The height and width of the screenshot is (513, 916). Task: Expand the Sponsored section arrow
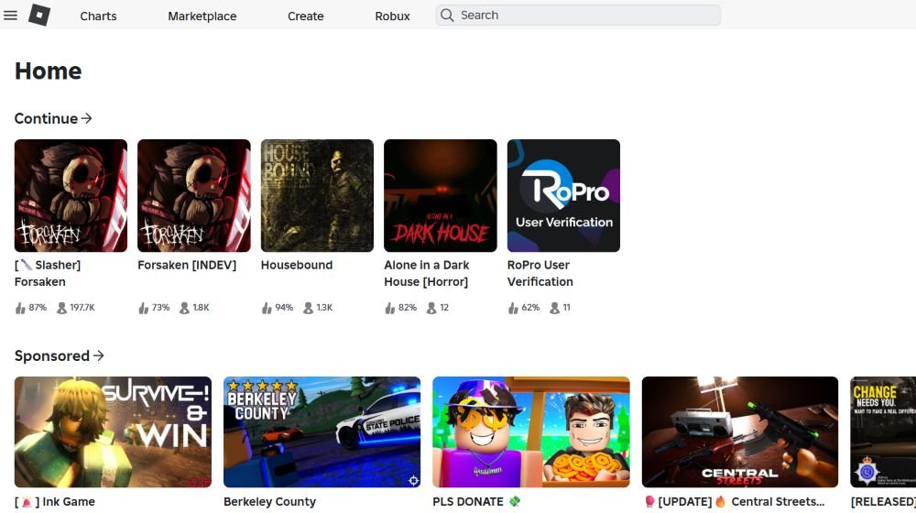99,355
